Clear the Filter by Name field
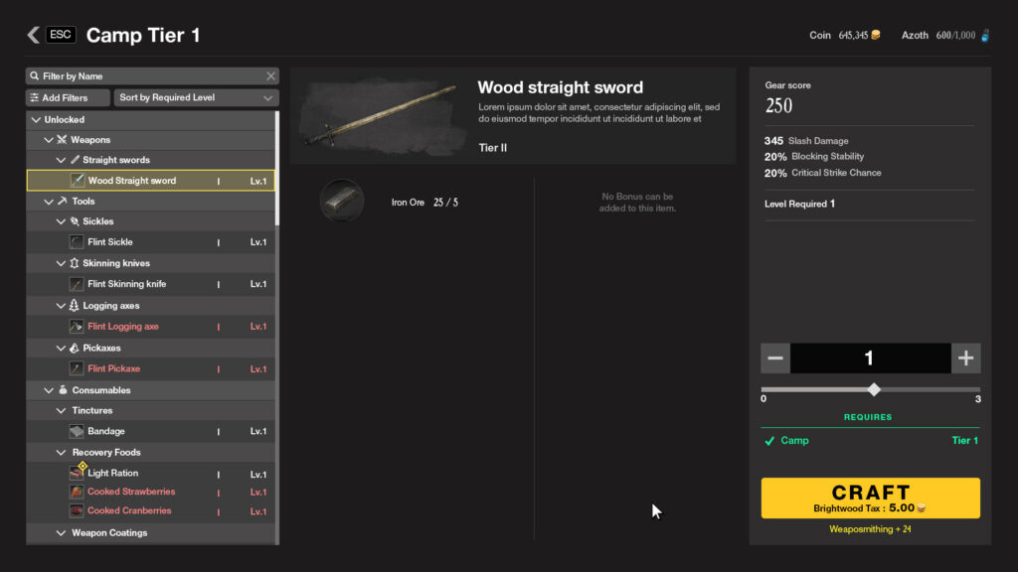 (270, 75)
